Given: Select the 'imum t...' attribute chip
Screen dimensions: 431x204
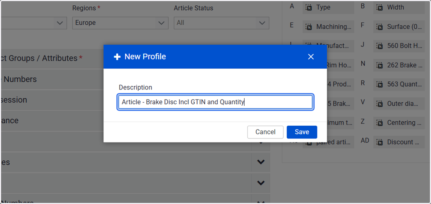Looking at the screenshot, I should (x=340, y=123).
